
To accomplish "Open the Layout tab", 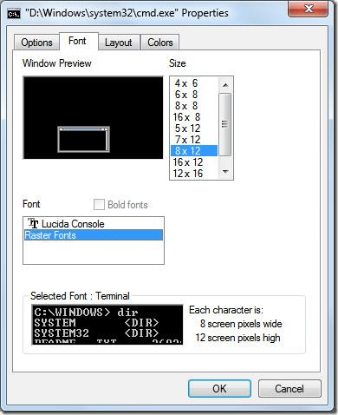I will click(119, 43).
